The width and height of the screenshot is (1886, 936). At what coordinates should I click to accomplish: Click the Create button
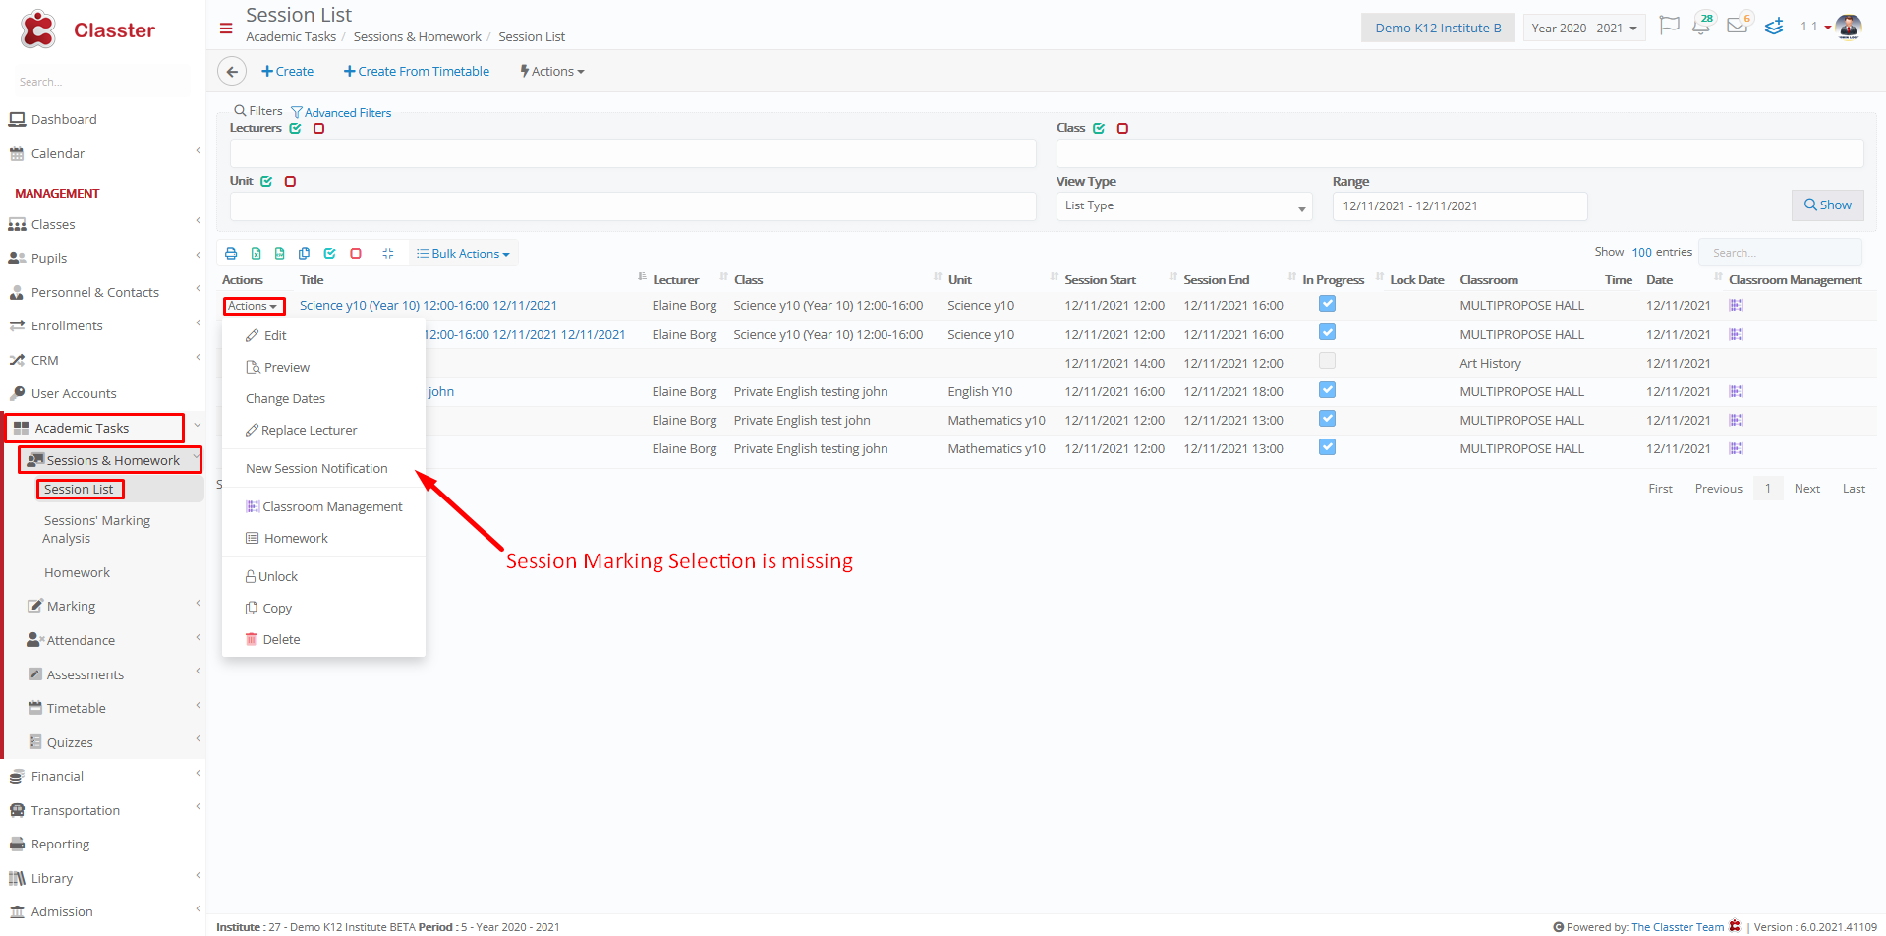[x=287, y=71]
